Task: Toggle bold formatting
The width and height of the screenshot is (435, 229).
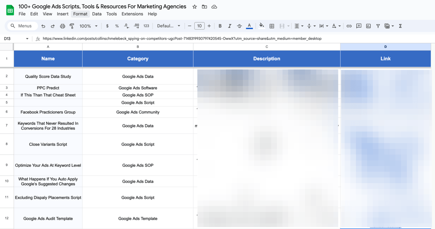Action: click(x=220, y=26)
